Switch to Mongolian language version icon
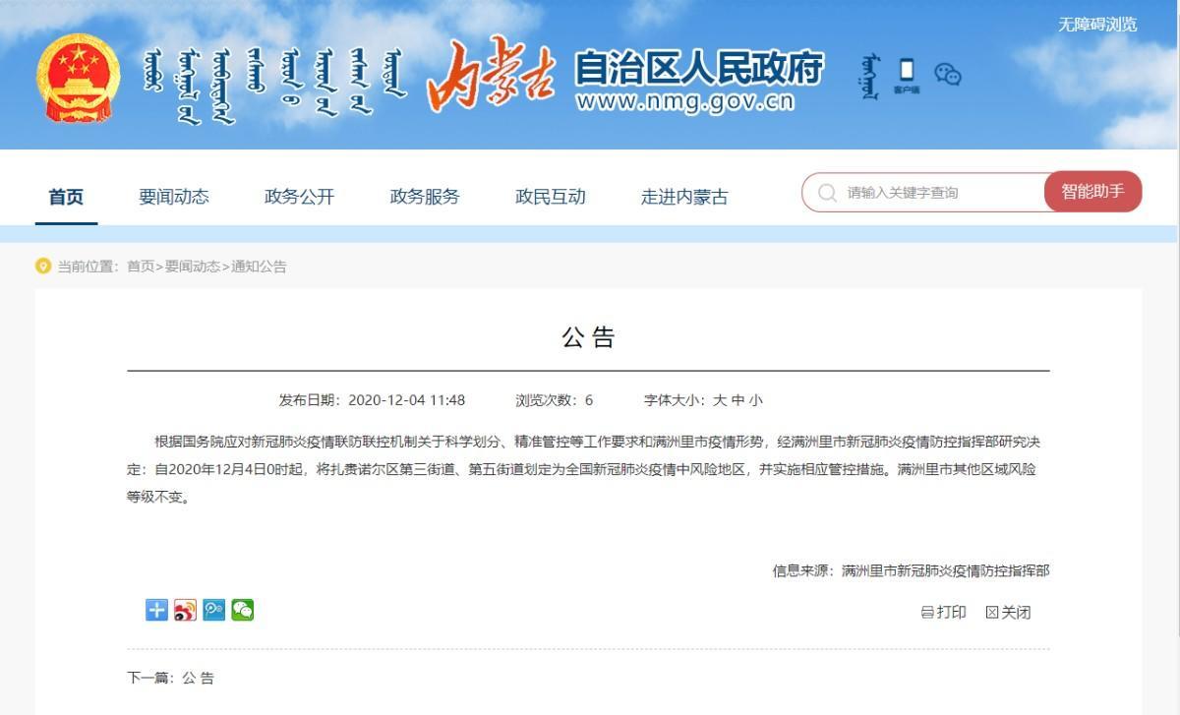The width and height of the screenshot is (1180, 715). click(x=868, y=77)
